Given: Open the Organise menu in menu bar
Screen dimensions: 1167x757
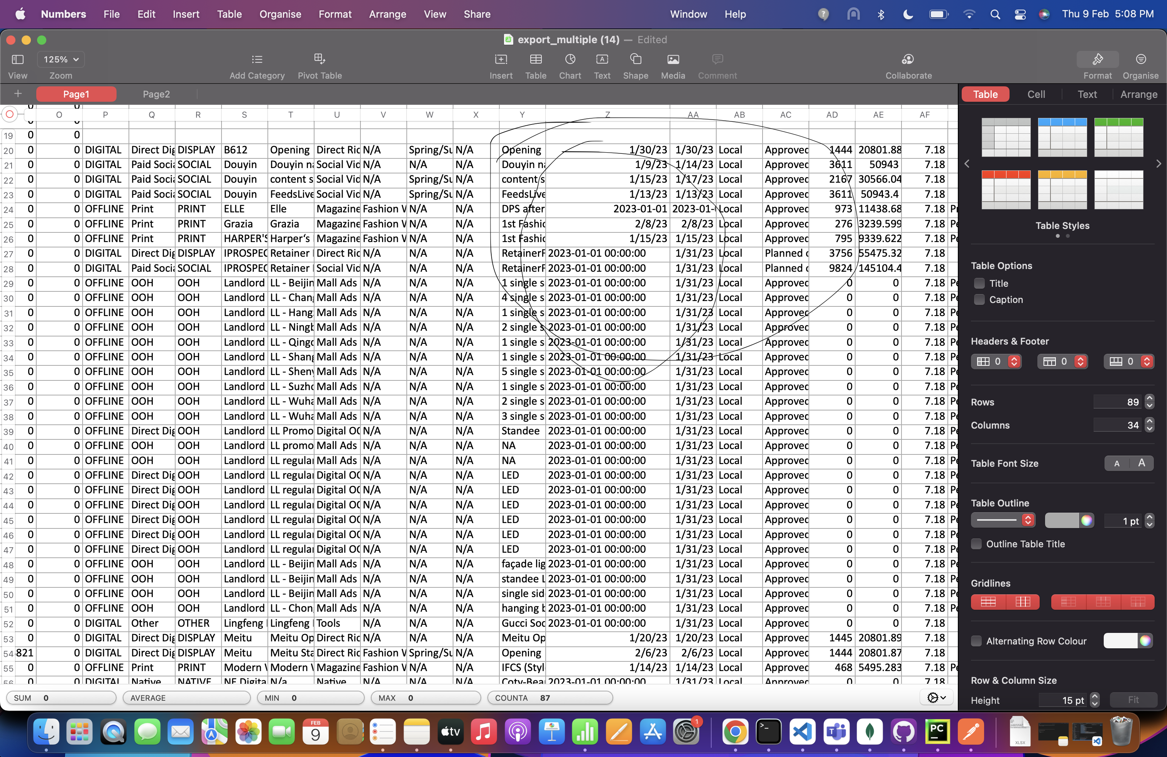Looking at the screenshot, I should click(x=280, y=14).
